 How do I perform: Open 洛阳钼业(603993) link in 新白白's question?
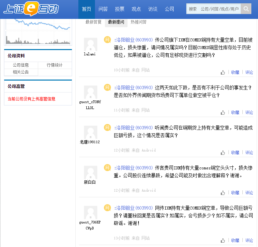(133, 168)
